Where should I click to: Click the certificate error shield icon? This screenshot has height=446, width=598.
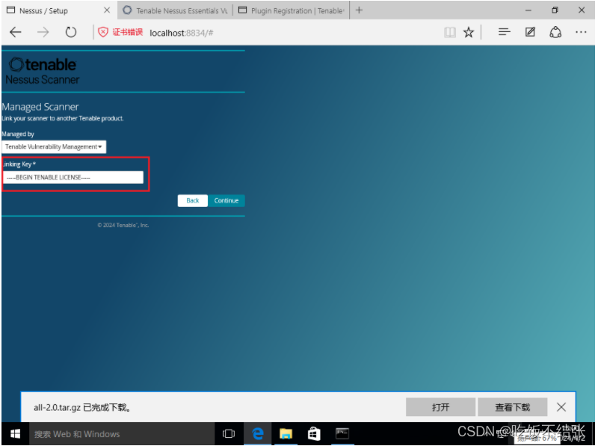point(103,32)
